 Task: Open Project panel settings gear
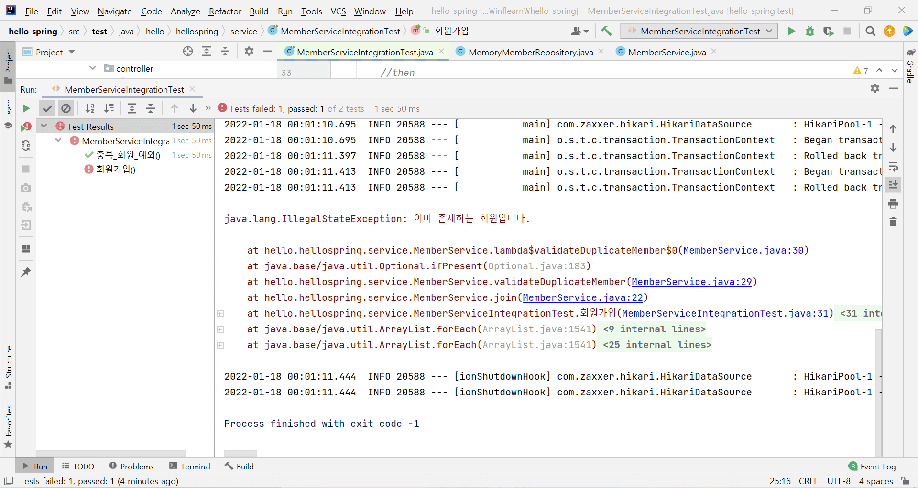(x=249, y=52)
